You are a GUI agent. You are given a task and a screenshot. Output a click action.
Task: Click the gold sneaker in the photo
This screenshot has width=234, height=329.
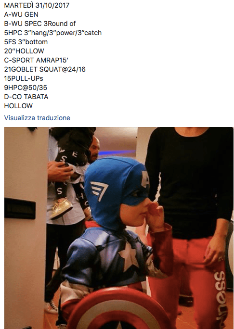[61, 207]
